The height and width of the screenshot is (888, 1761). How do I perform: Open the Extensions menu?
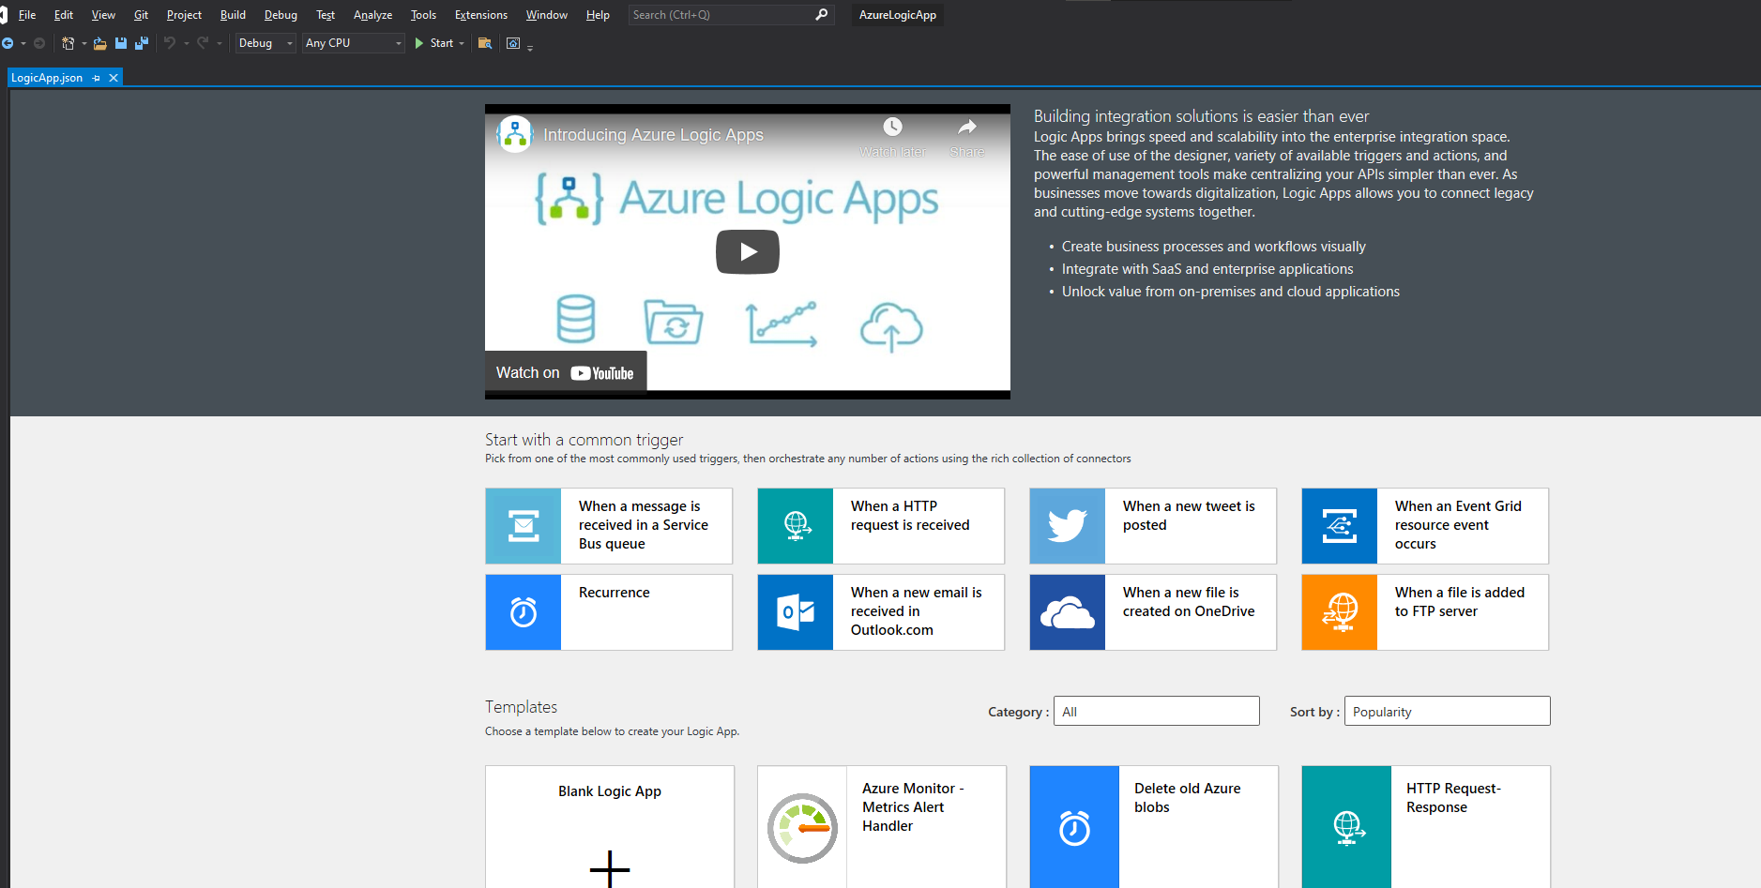(x=481, y=15)
